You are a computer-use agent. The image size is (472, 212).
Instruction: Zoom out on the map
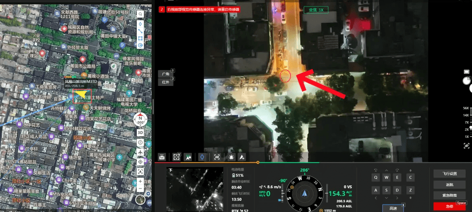click(140, 188)
